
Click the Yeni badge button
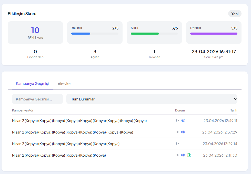(235, 14)
